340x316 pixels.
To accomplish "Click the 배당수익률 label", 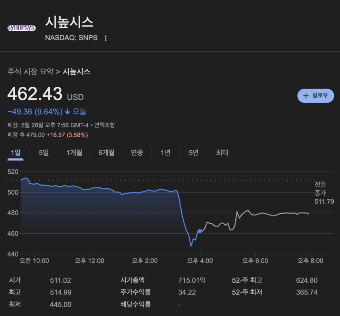I will [136, 304].
